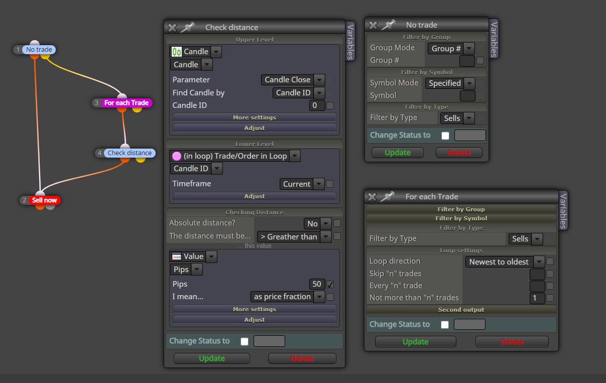Click Delete in Check distance panel
Image resolution: width=606 pixels, height=383 pixels.
point(302,358)
